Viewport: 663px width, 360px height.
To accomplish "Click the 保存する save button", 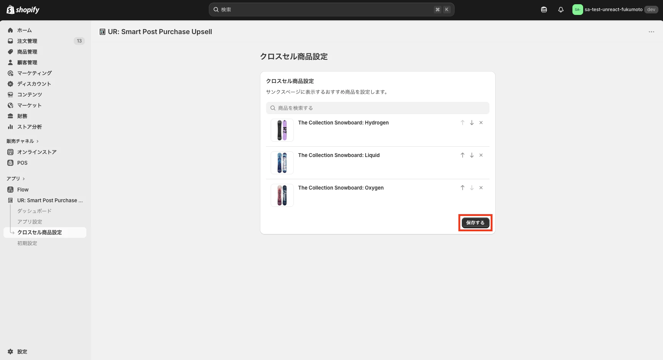I will (475, 223).
